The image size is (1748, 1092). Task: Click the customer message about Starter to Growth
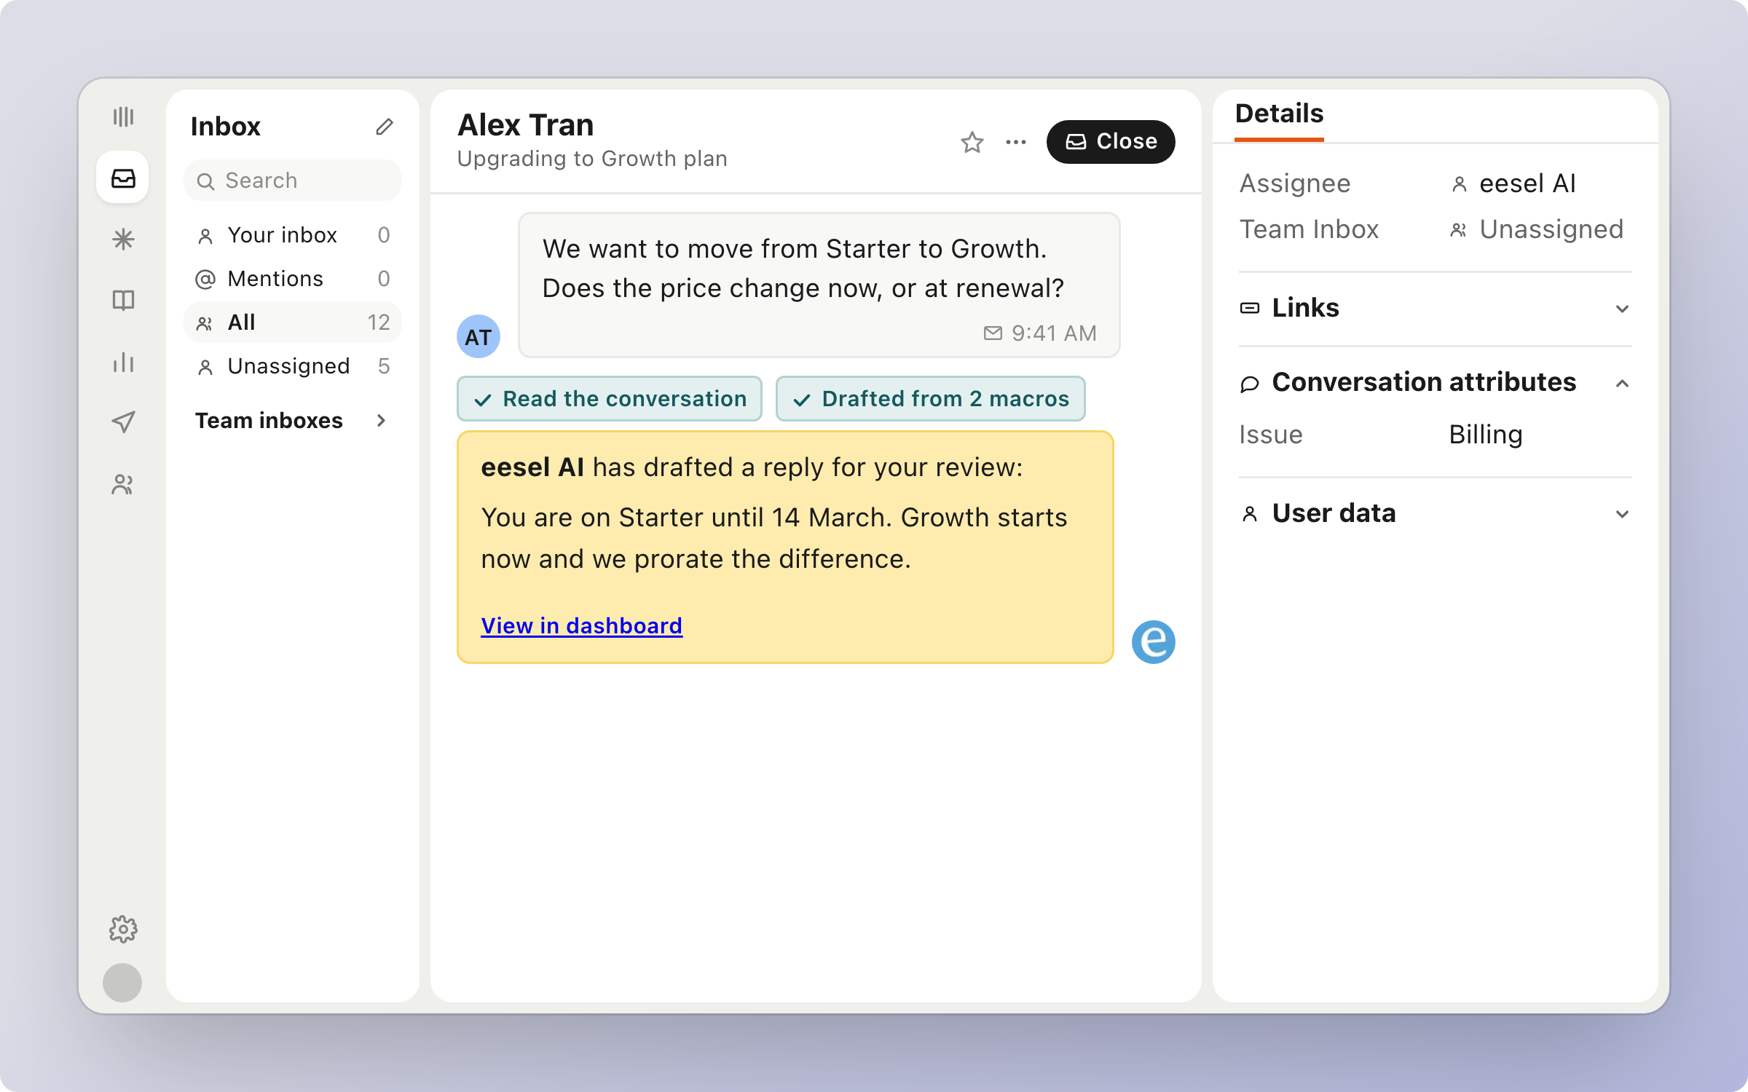tap(819, 285)
